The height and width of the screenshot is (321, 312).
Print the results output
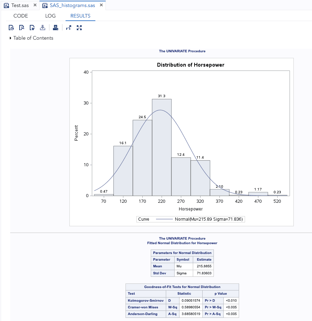click(x=55, y=28)
